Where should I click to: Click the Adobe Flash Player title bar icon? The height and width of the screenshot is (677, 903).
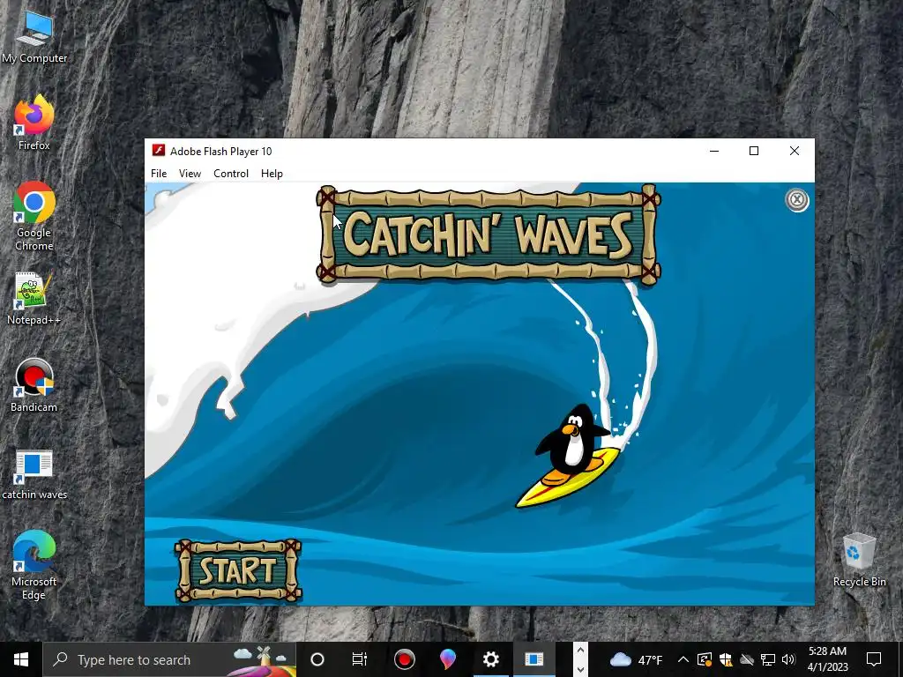pyautogui.click(x=159, y=151)
